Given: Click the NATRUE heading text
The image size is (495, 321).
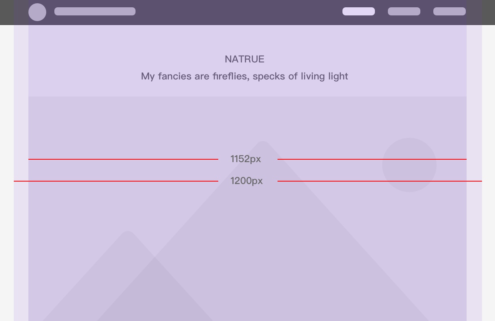Looking at the screenshot, I should (x=245, y=59).
